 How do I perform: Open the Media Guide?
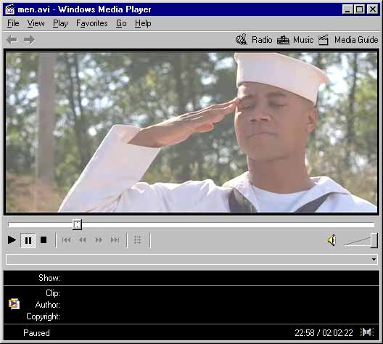click(348, 40)
